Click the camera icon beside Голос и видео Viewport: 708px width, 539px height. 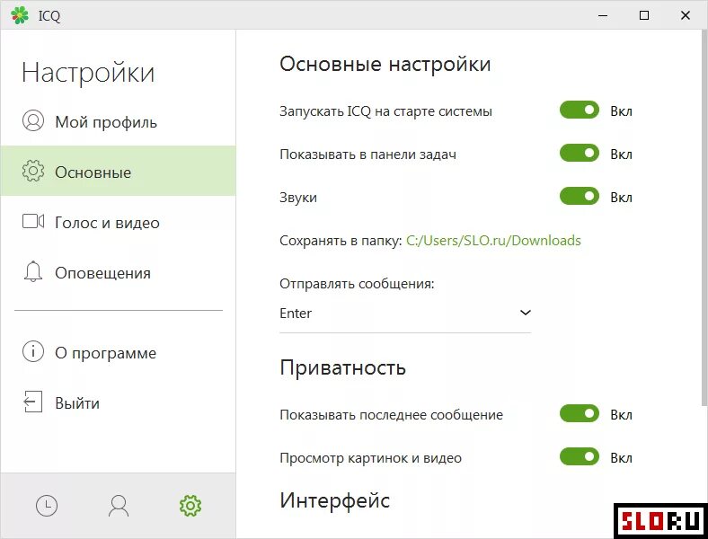[33, 222]
